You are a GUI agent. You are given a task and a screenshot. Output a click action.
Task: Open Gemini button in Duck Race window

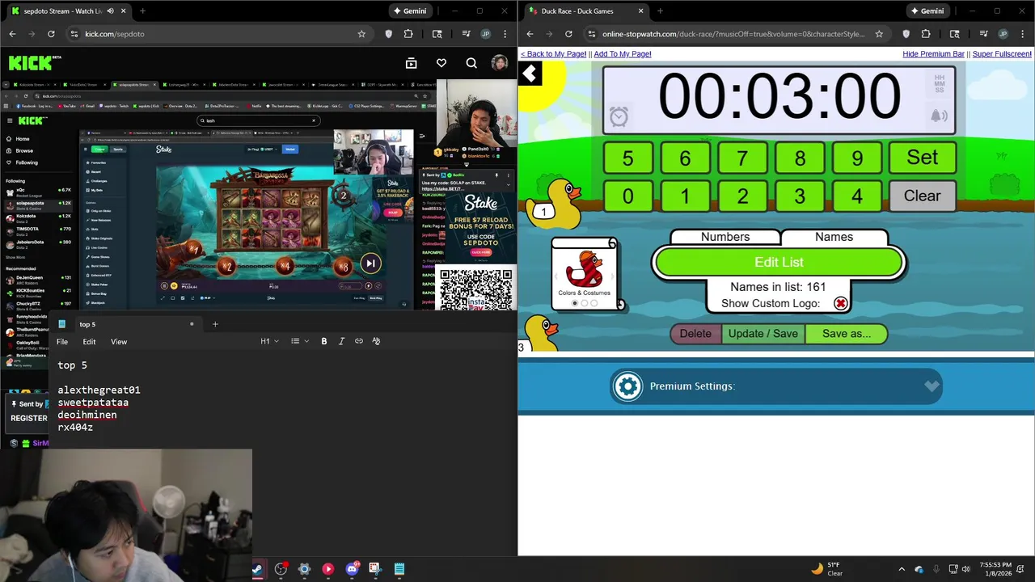[x=927, y=11]
